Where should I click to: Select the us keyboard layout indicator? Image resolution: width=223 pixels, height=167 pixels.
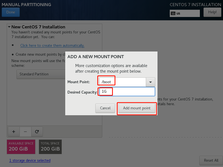[x=185, y=13]
